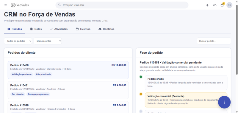Switch to the Pedidos tab
The width and height of the screenshot is (238, 113).
point(15,29)
